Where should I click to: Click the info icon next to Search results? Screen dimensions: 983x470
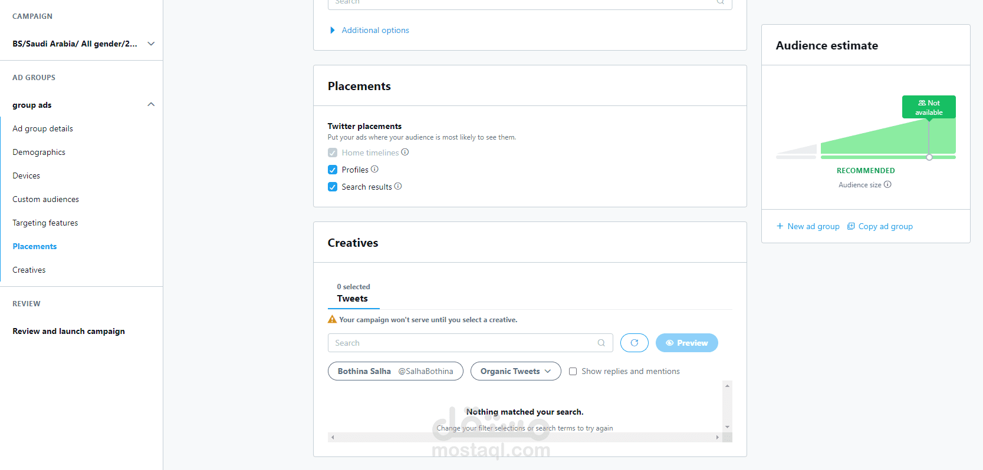click(x=398, y=186)
